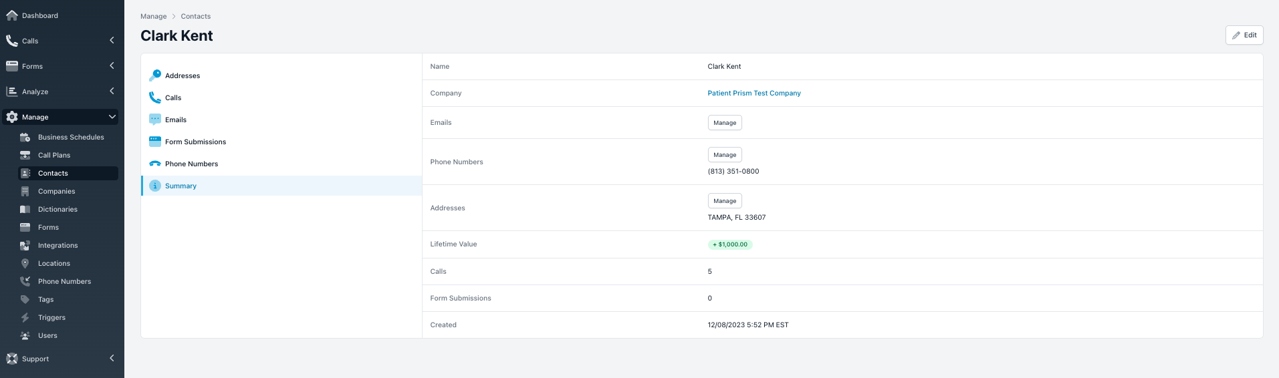Click the Dashboard home icon
1279x378 pixels.
pos(12,15)
